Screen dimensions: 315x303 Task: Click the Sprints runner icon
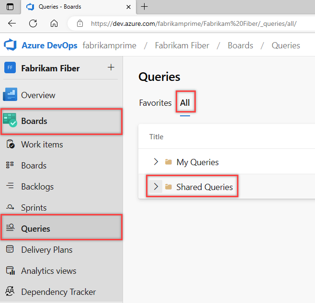coord(10,207)
